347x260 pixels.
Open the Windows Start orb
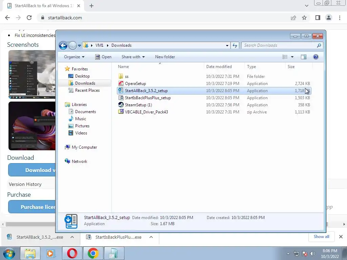tap(9, 253)
